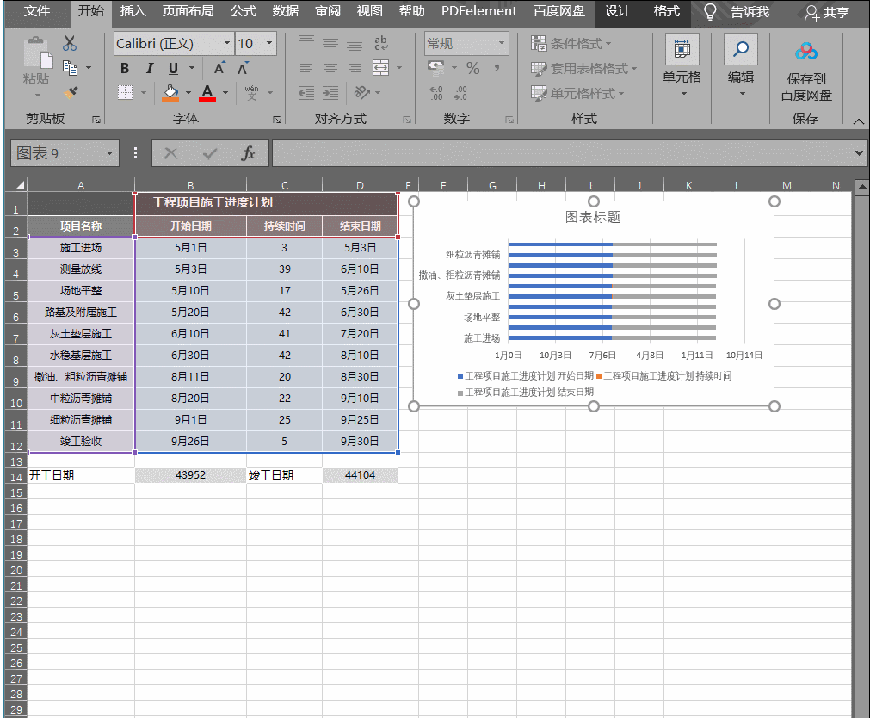This screenshot has width=870, height=718.
Task: Open Format as Table (套用表格格式) menu
Action: pyautogui.click(x=583, y=68)
